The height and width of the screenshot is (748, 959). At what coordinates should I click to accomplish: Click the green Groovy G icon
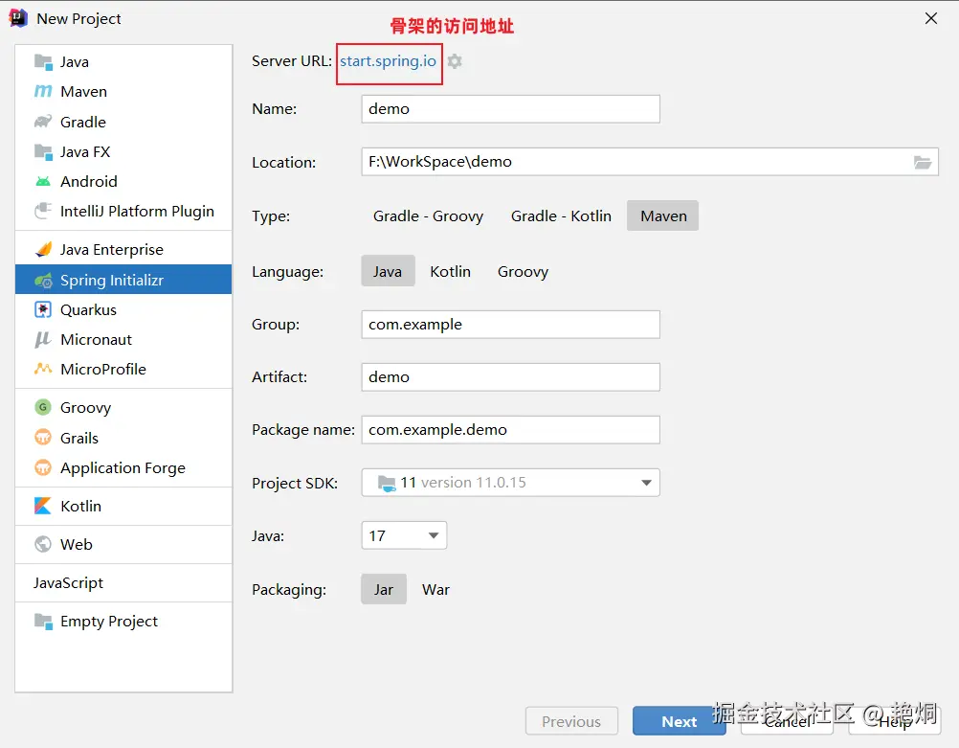click(43, 407)
